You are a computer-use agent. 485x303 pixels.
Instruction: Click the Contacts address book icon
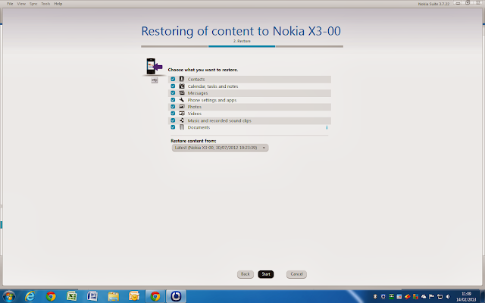[x=182, y=79]
